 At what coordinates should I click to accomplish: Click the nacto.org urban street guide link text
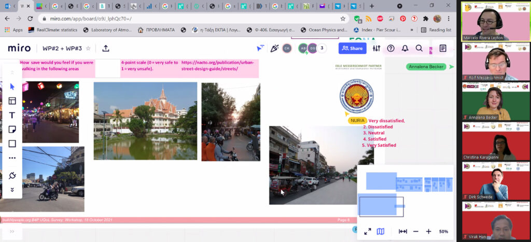tap(217, 65)
